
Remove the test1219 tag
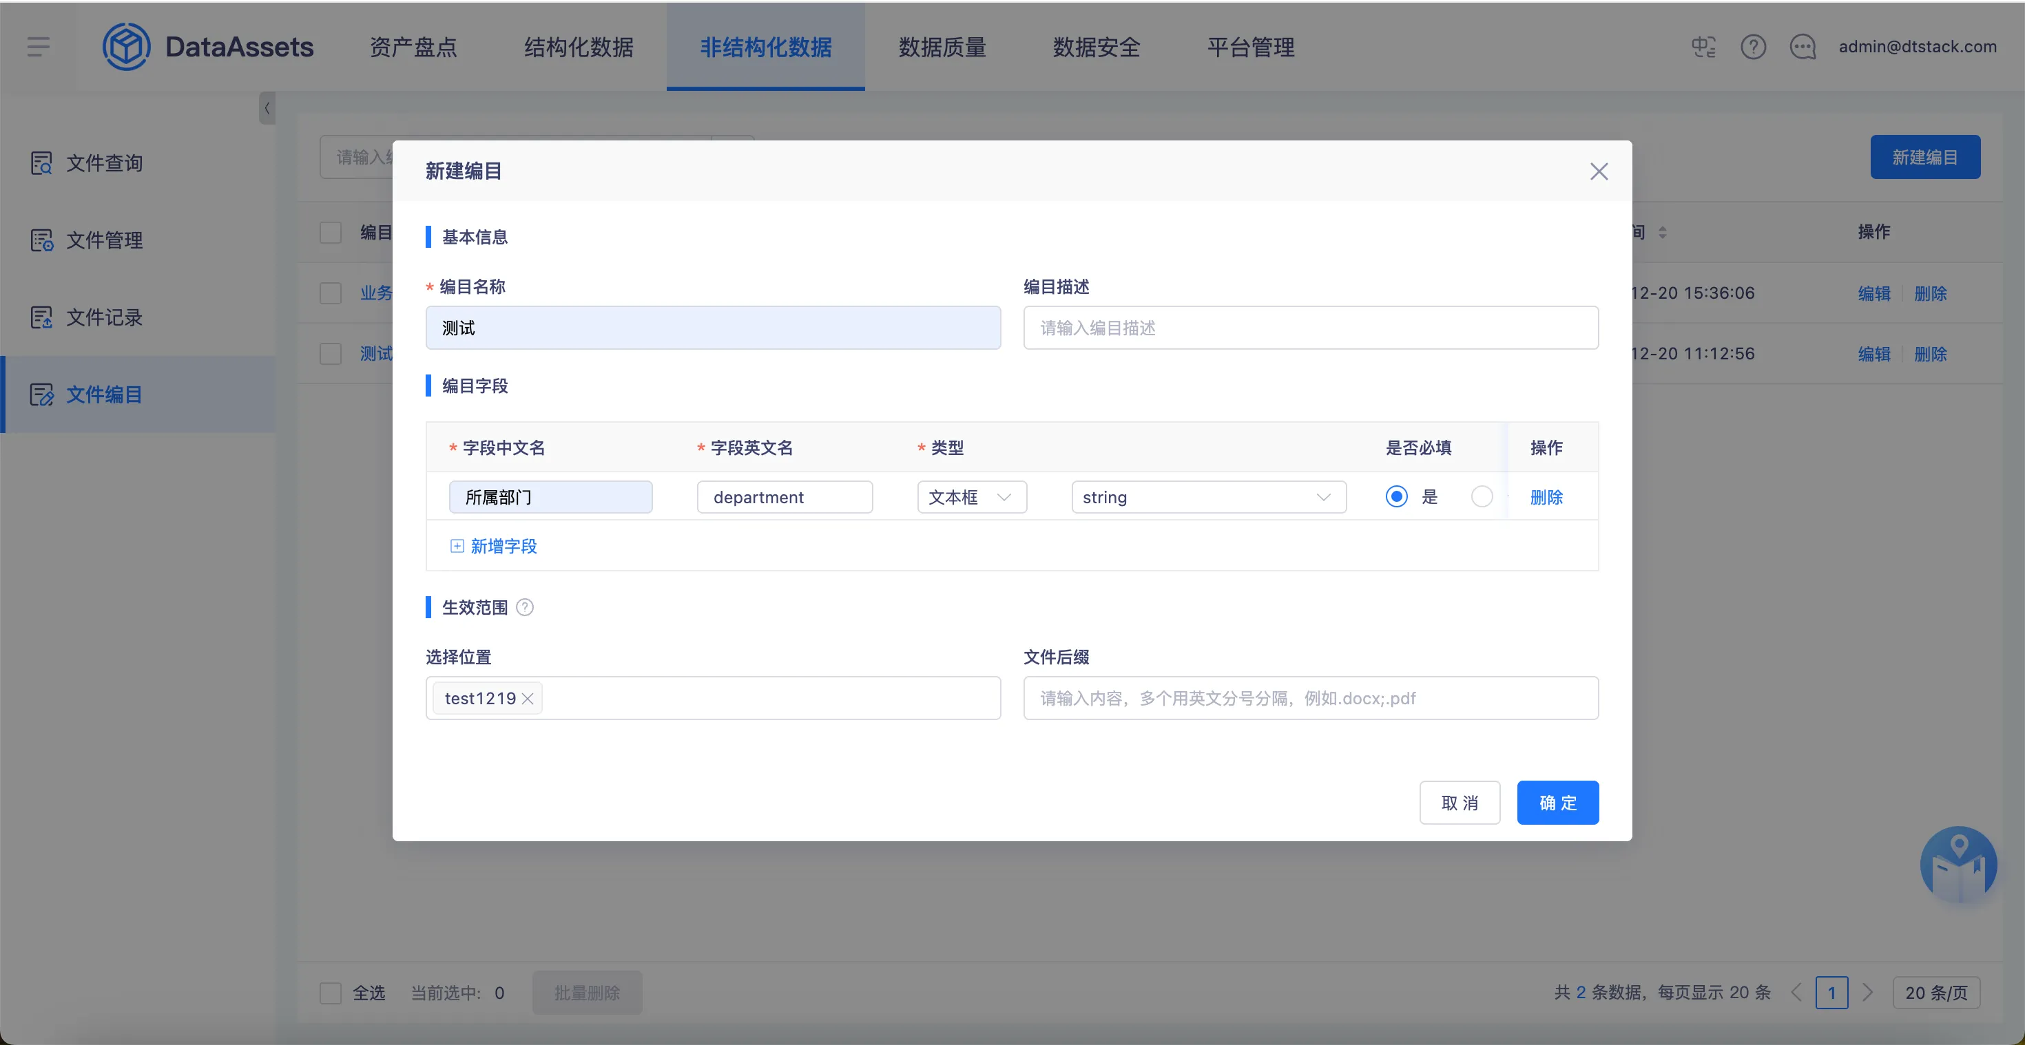coord(528,699)
